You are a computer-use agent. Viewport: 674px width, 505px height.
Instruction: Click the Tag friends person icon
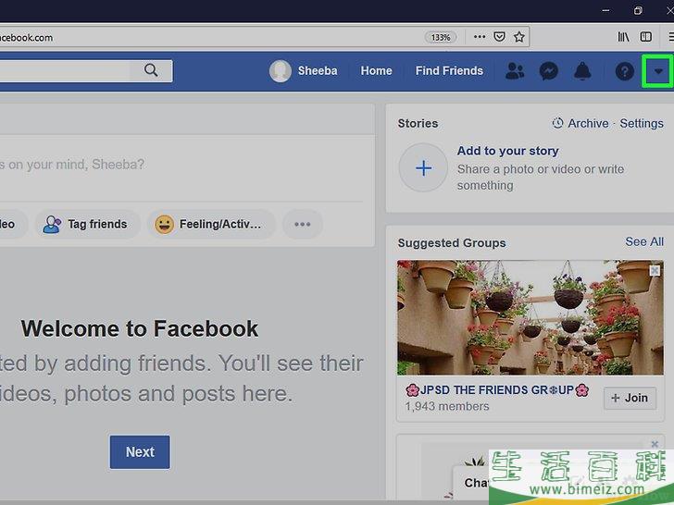(52, 224)
